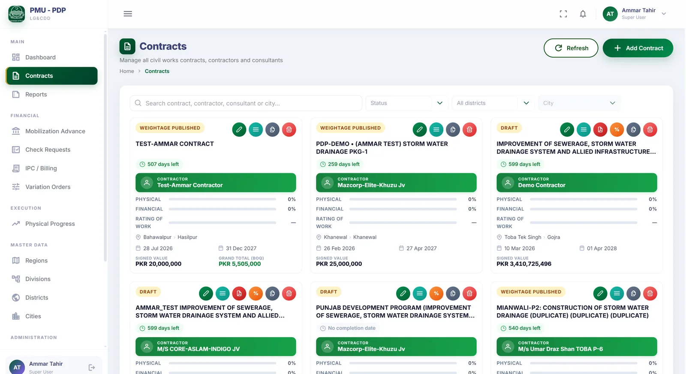686x374 pixels.
Task: Click the No completion date badge
Action: tap(348, 328)
